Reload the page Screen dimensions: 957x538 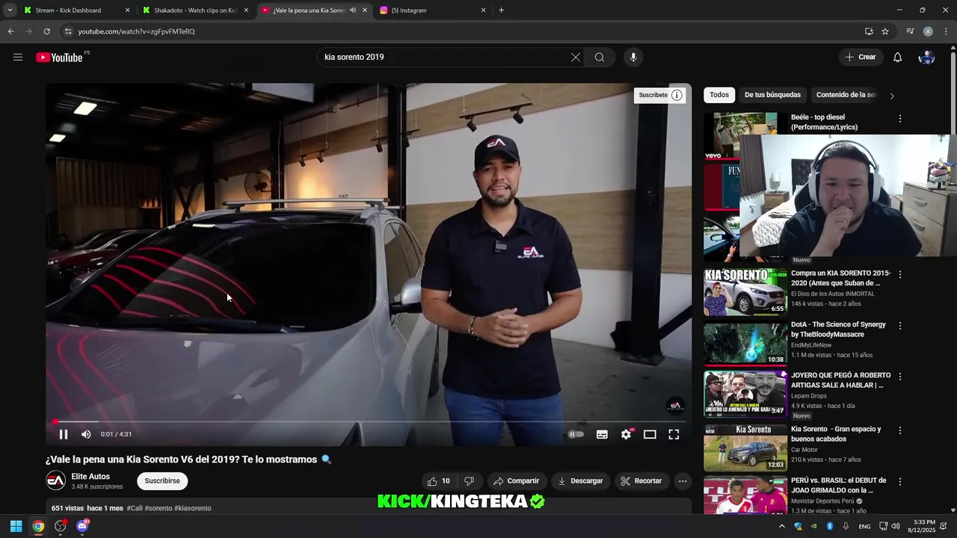46,31
